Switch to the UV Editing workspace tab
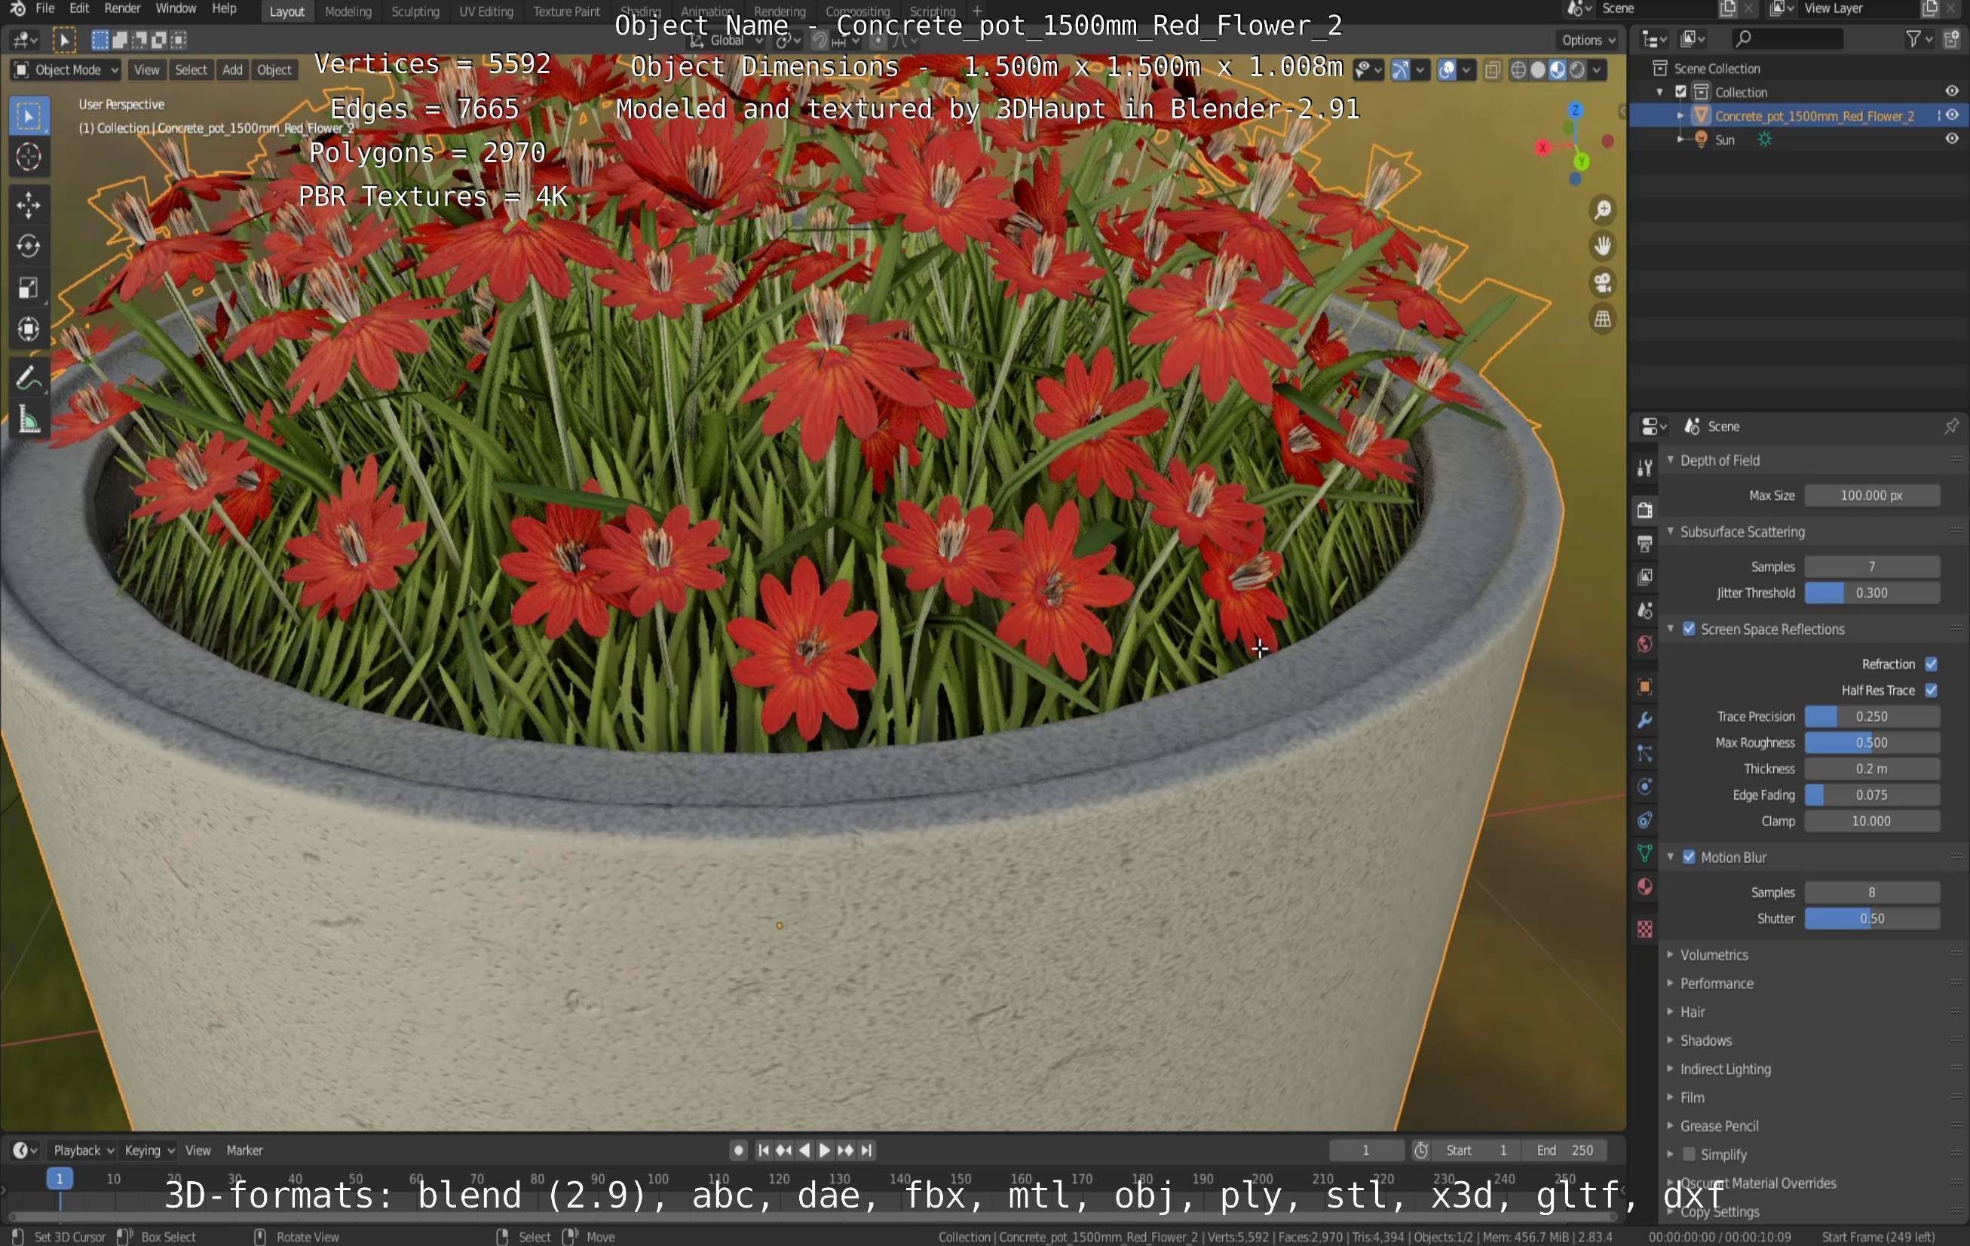The width and height of the screenshot is (1970, 1246). coord(486,11)
